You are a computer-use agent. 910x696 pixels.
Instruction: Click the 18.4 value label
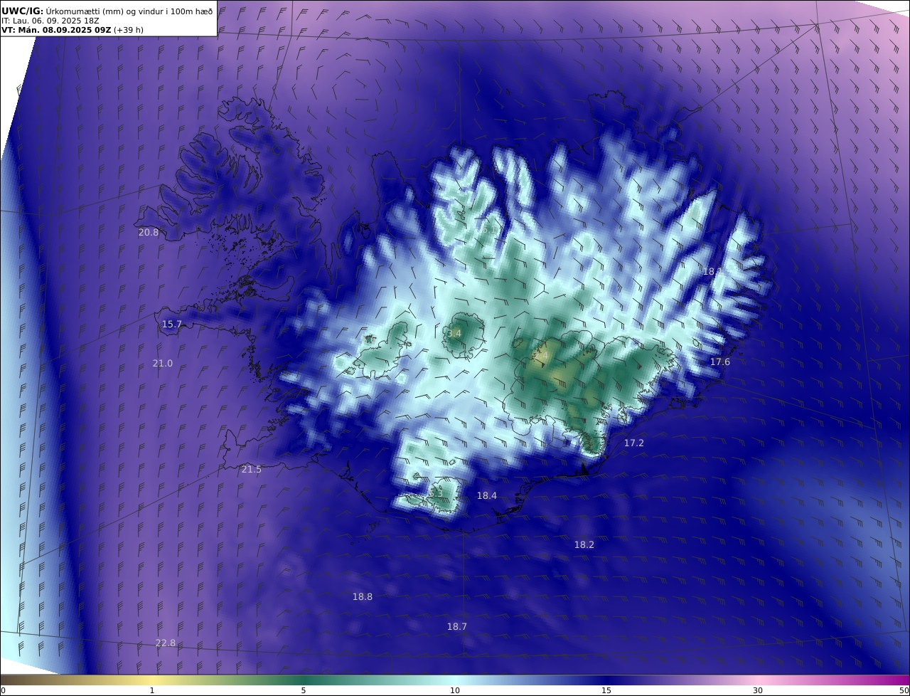487,496
